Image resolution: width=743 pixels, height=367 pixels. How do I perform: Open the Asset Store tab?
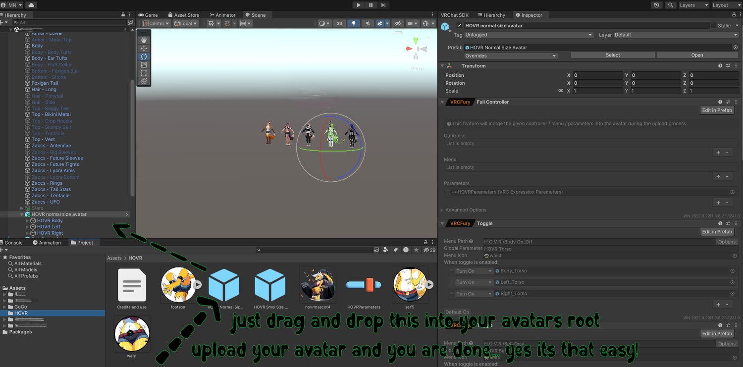pos(184,15)
